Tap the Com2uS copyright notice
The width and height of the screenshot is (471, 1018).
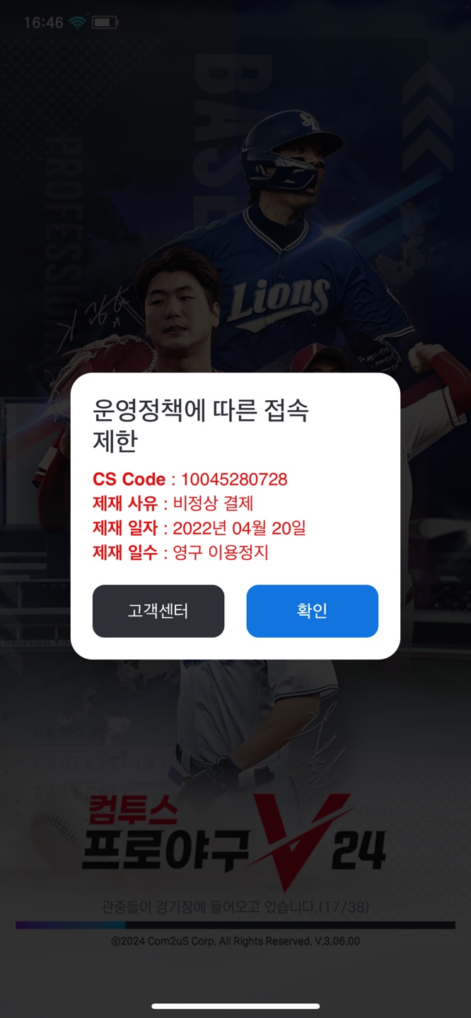tap(235, 942)
